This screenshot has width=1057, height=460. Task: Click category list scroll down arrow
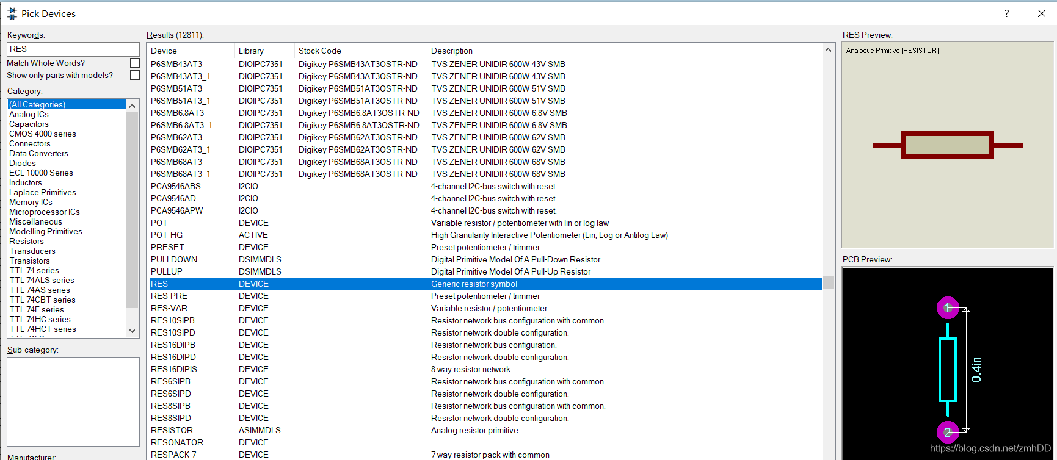[132, 331]
